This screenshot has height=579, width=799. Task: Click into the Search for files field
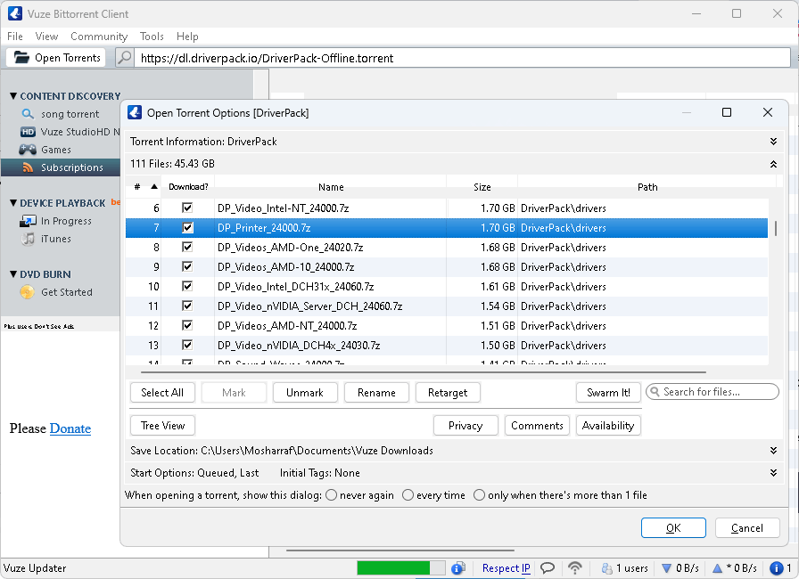(713, 392)
